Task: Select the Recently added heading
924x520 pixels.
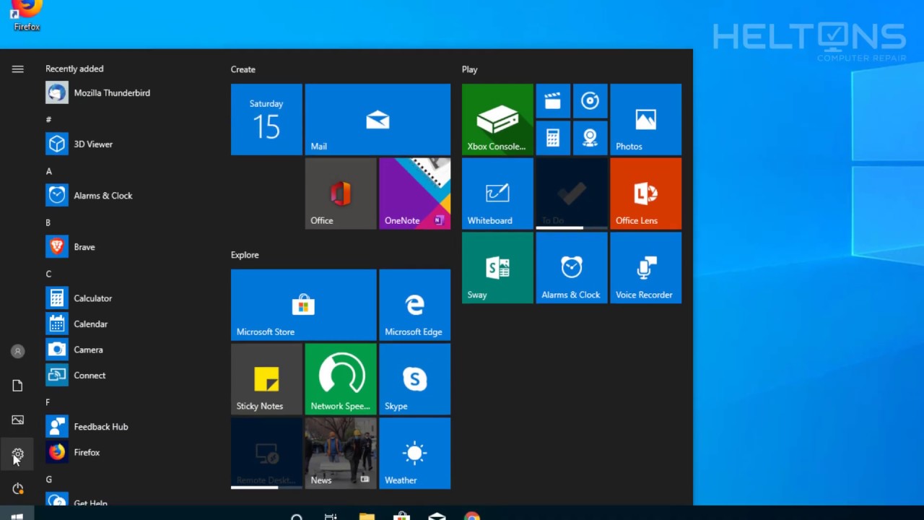Action: [74, 69]
